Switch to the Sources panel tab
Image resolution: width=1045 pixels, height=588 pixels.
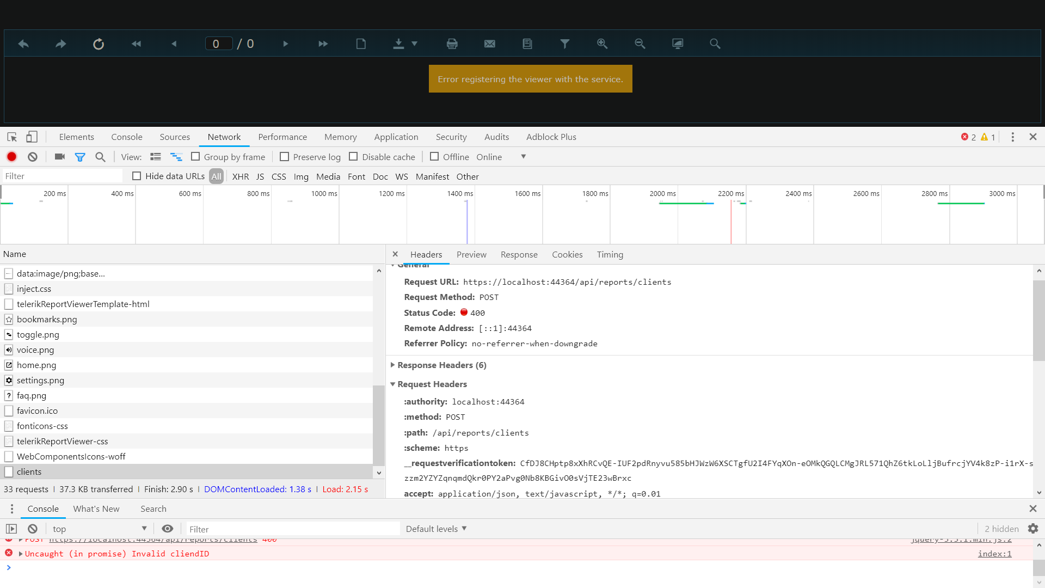(175, 137)
